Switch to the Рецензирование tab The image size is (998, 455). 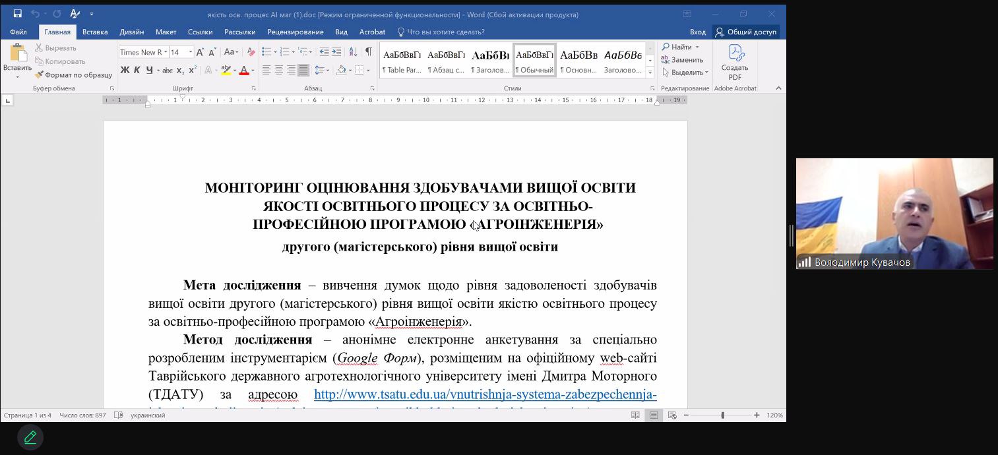pos(296,32)
